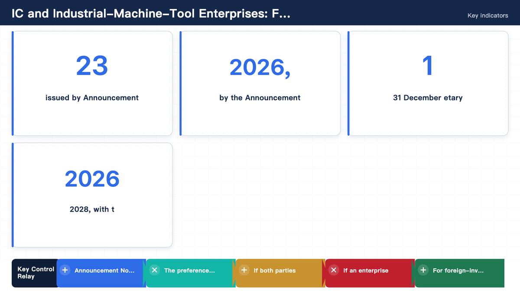Click the "by the Announcement" caption

click(x=260, y=98)
